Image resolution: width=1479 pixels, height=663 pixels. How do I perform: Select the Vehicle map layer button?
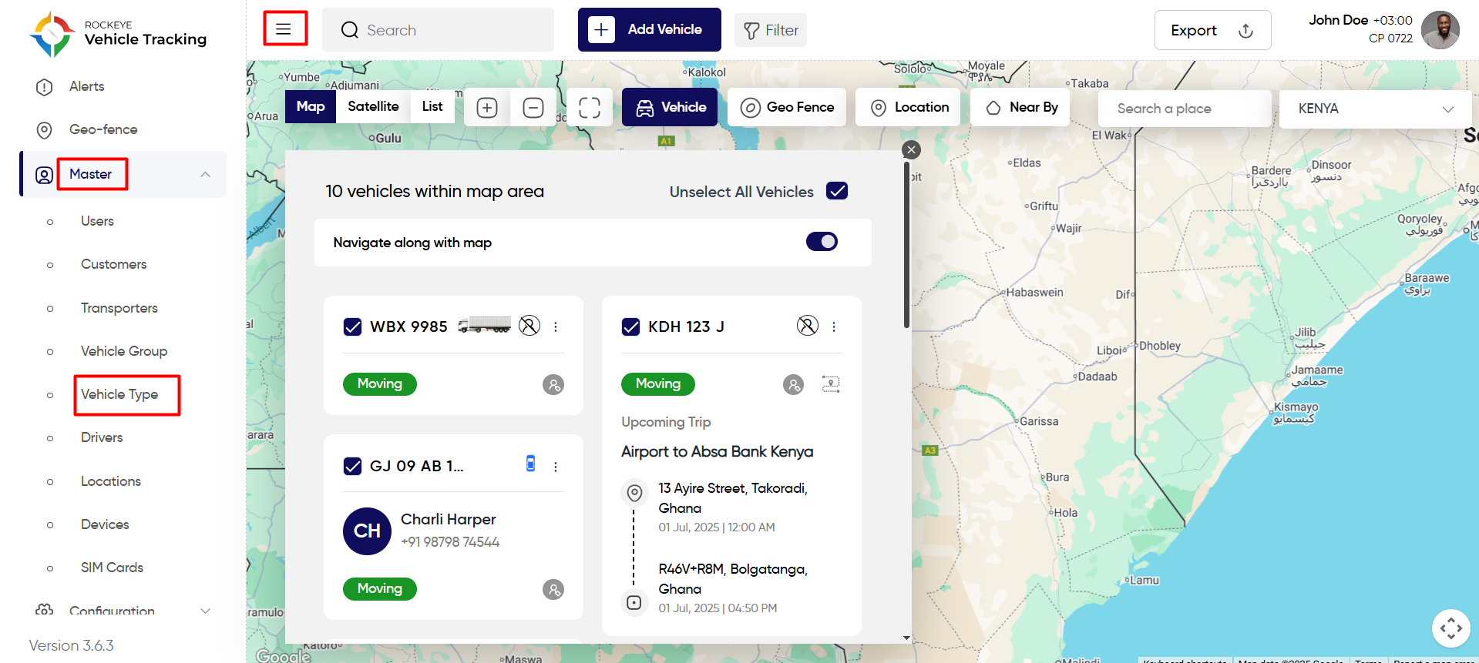pos(670,107)
